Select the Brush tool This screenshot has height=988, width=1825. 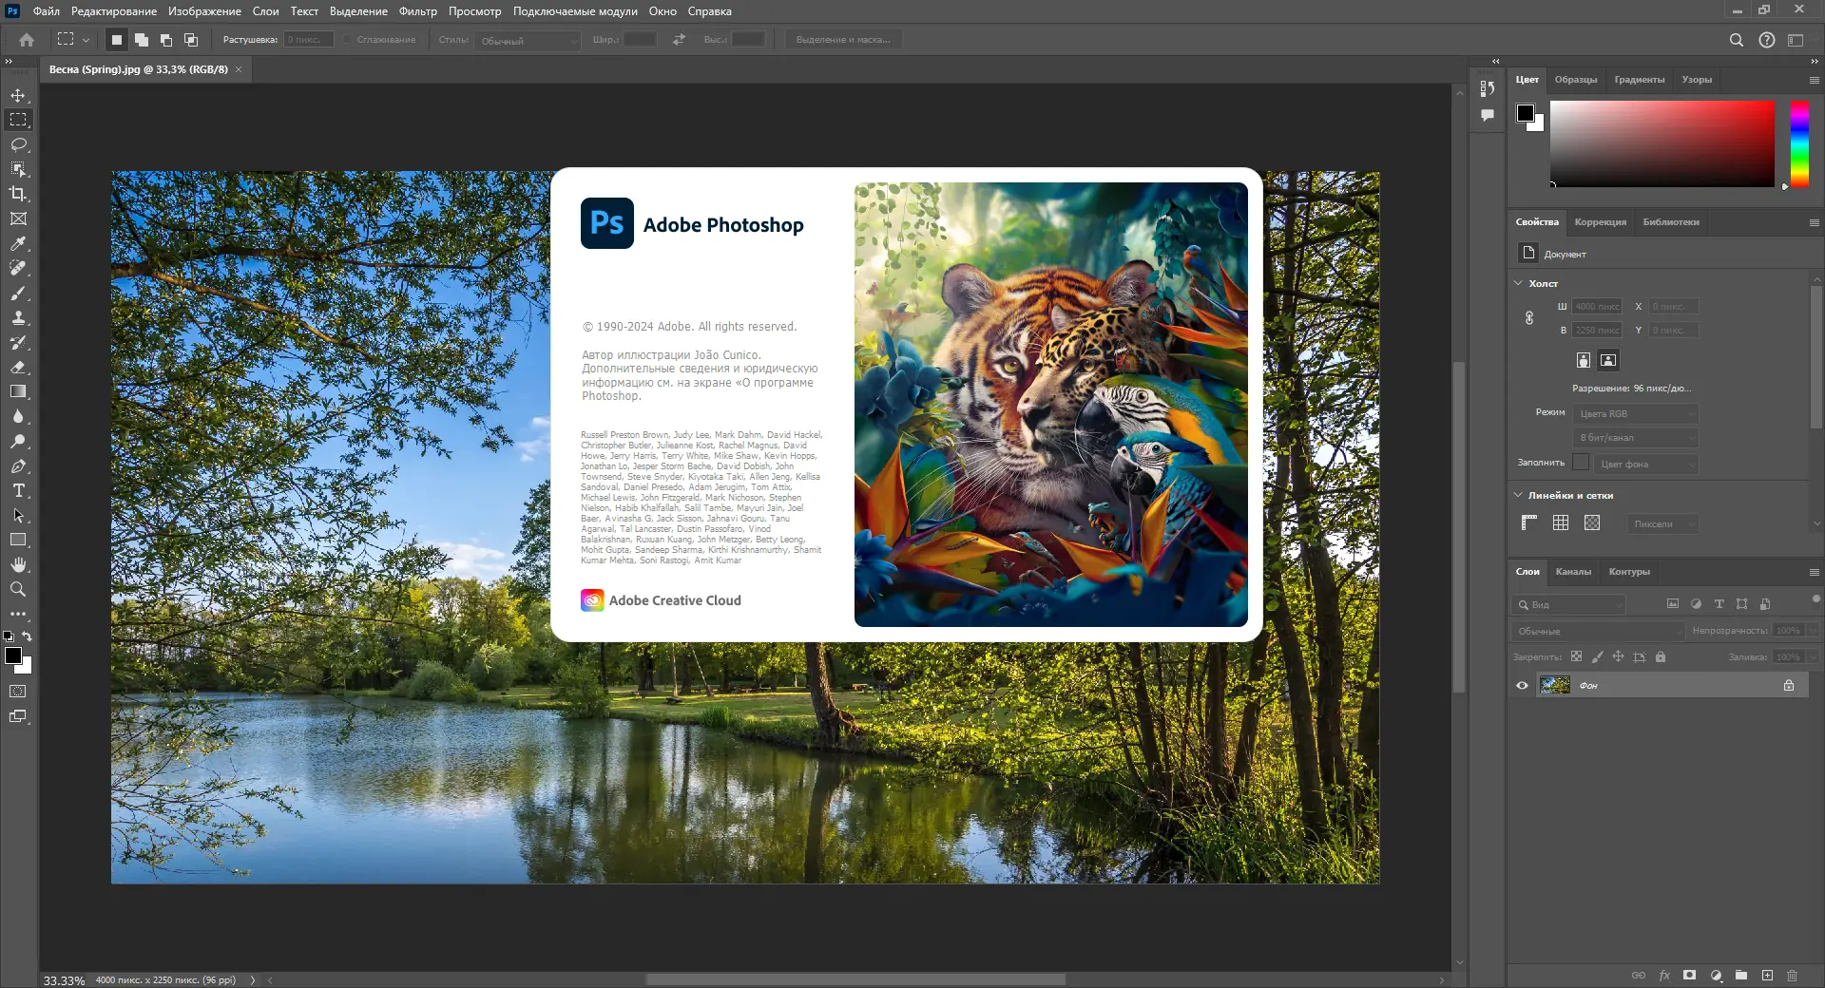pyautogui.click(x=18, y=293)
